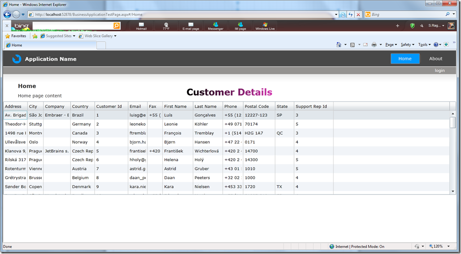Click the wrench options icon on Bing toolbar
Image resolution: width=461 pixels, height=254 pixels.
click(x=421, y=26)
